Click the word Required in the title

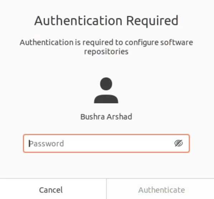pyautogui.click(x=152, y=21)
